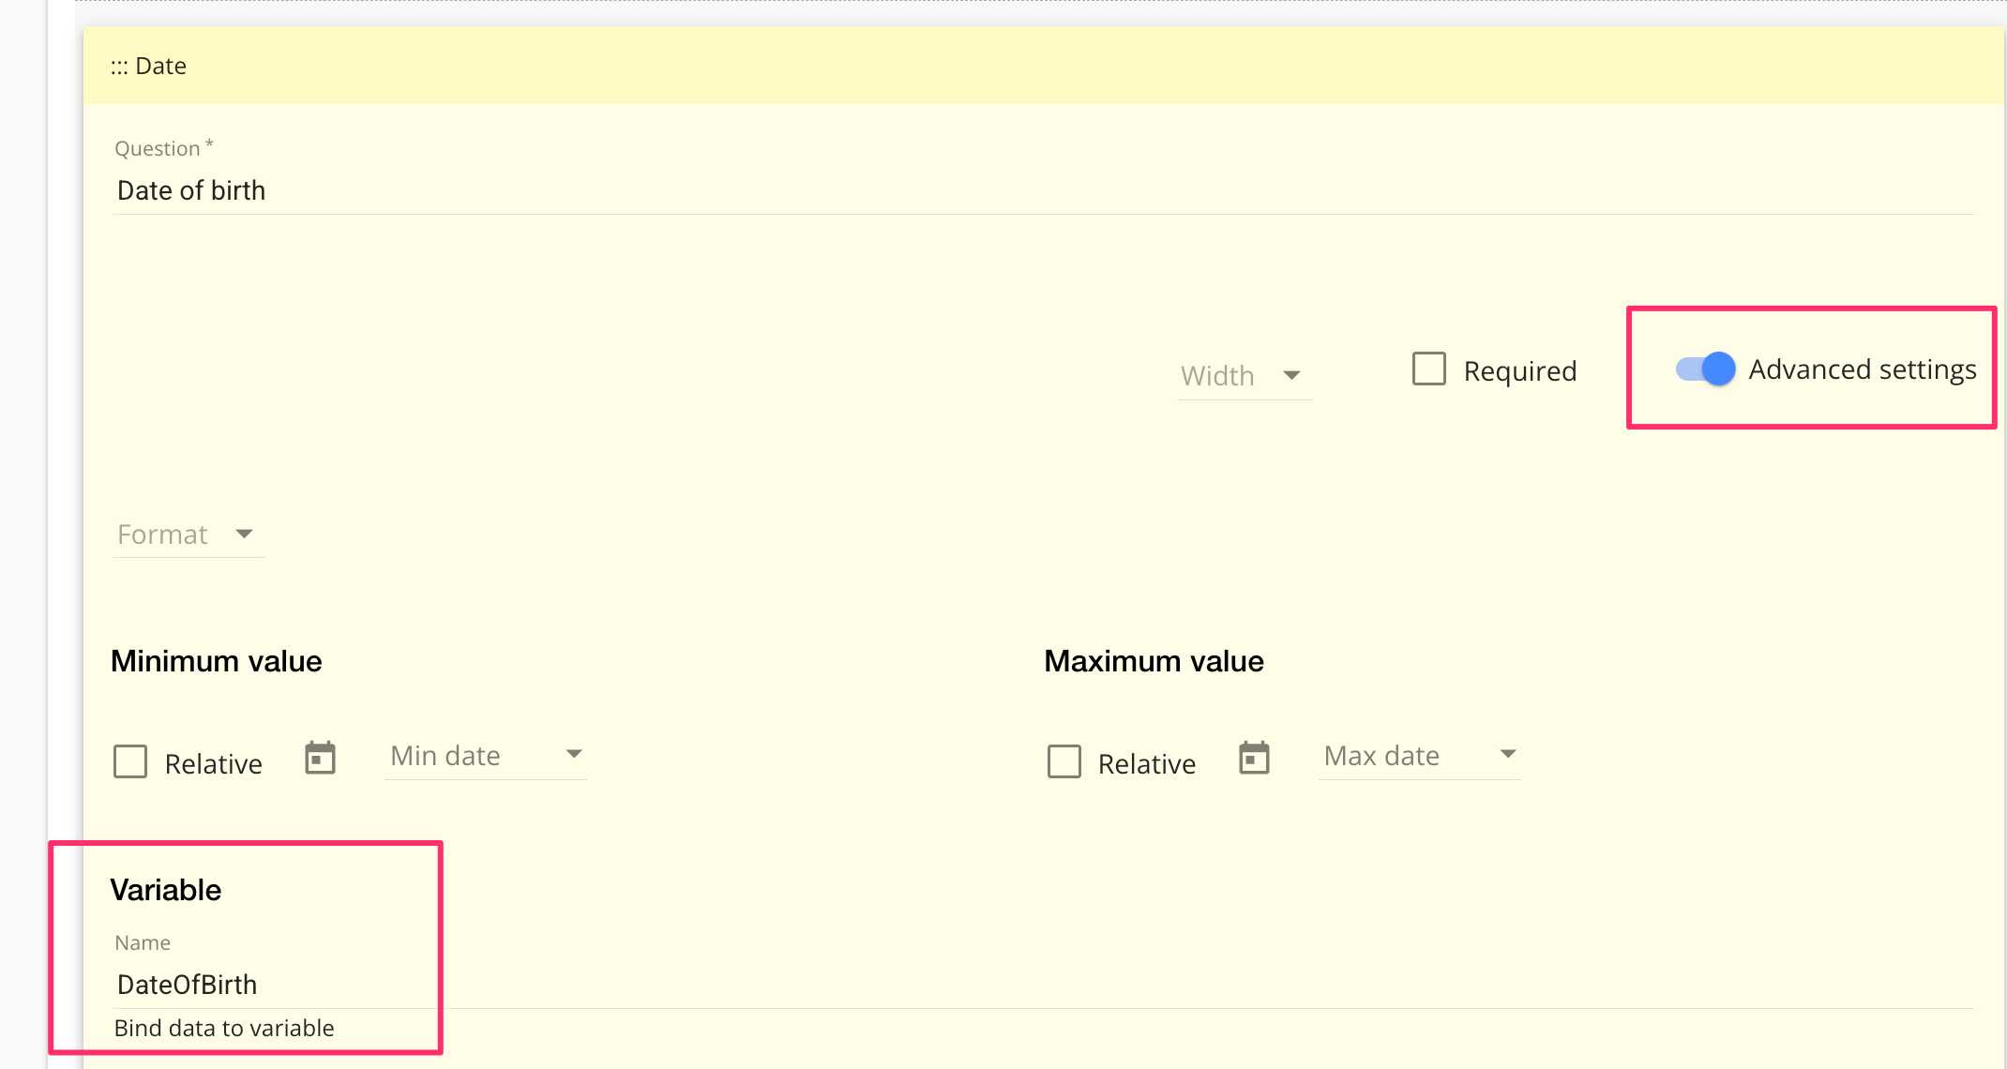Open the Width dropdown
2007x1069 pixels.
point(1244,376)
